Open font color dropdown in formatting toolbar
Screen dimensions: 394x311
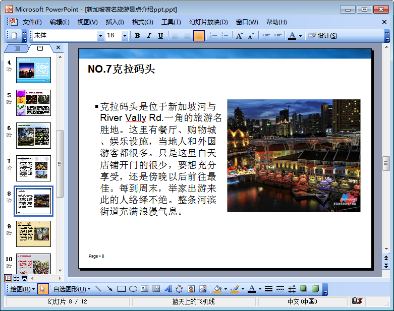click(300, 36)
